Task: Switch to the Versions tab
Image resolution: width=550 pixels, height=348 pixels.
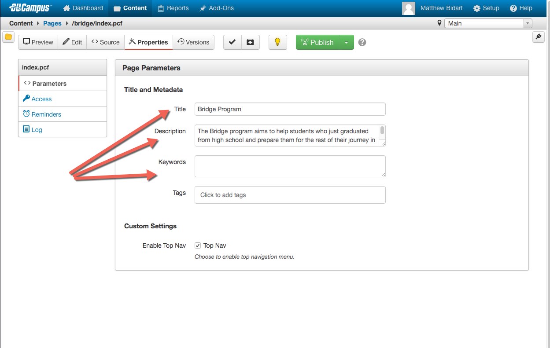Action: 193,42
